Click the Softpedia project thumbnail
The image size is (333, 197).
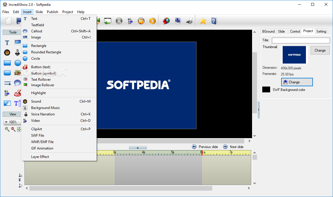coord(294,55)
